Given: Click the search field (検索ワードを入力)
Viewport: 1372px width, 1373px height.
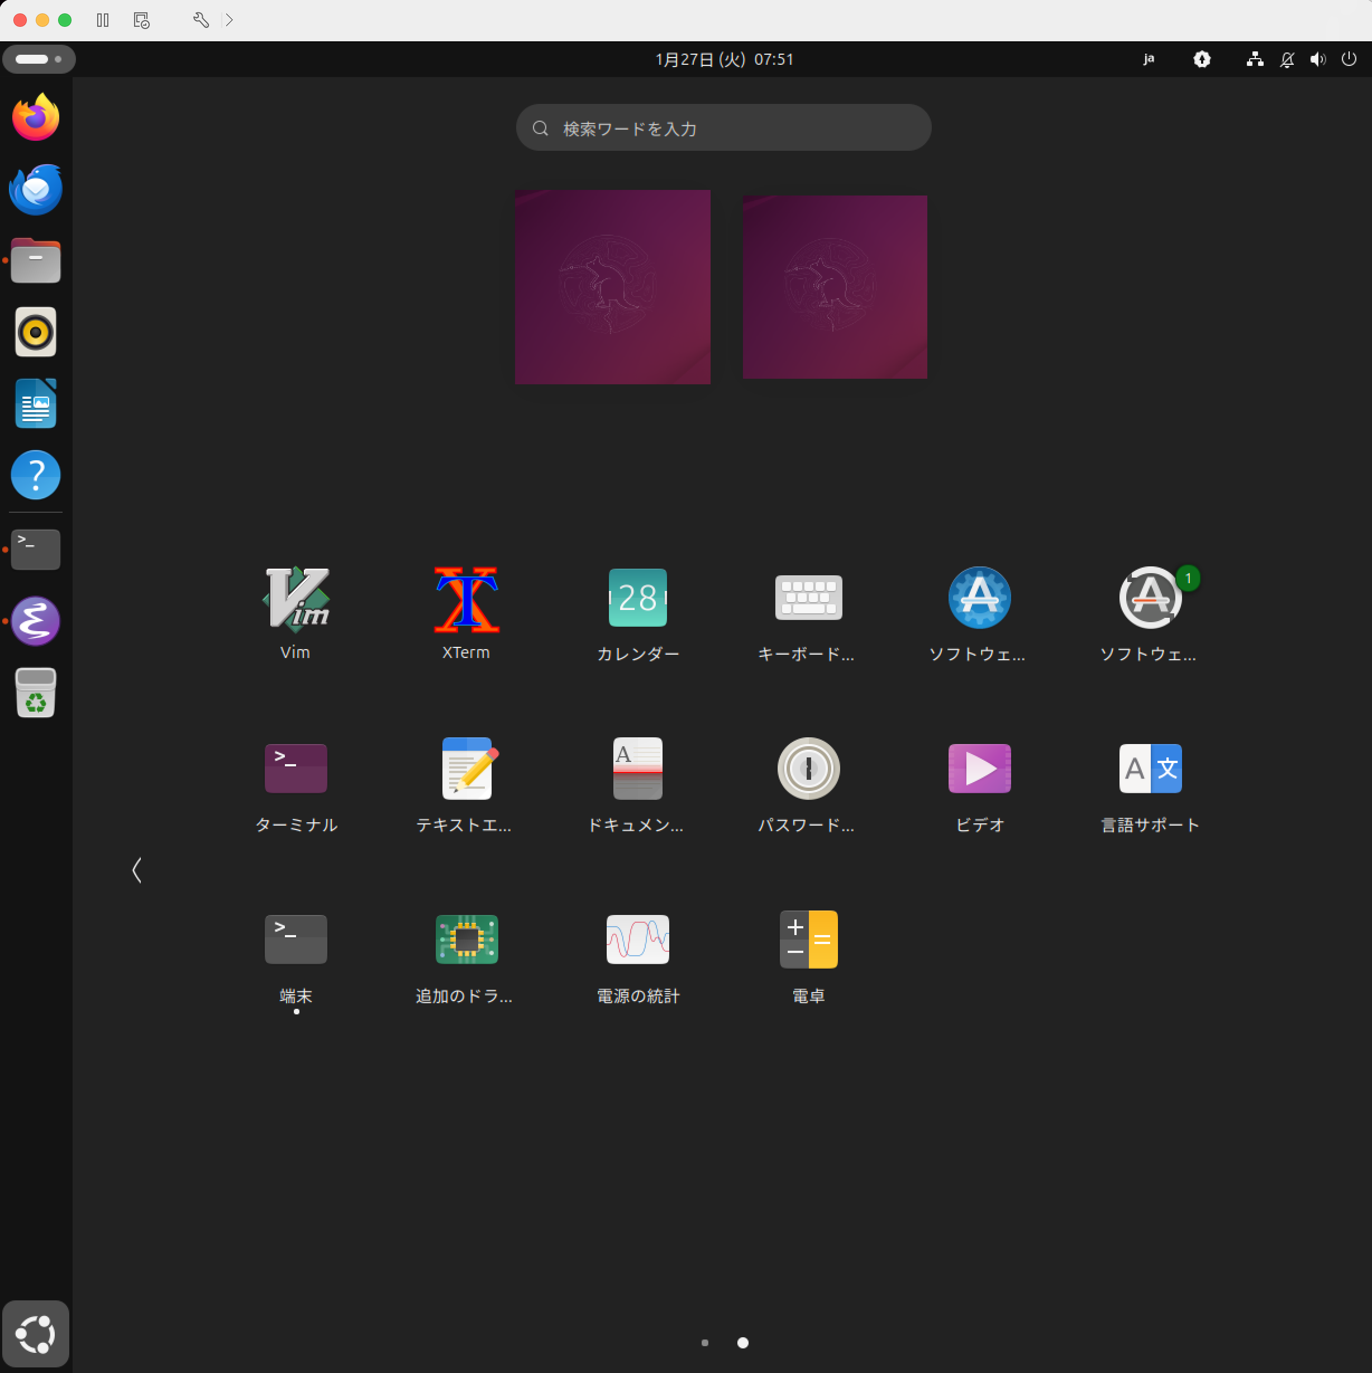Looking at the screenshot, I should coord(723,128).
